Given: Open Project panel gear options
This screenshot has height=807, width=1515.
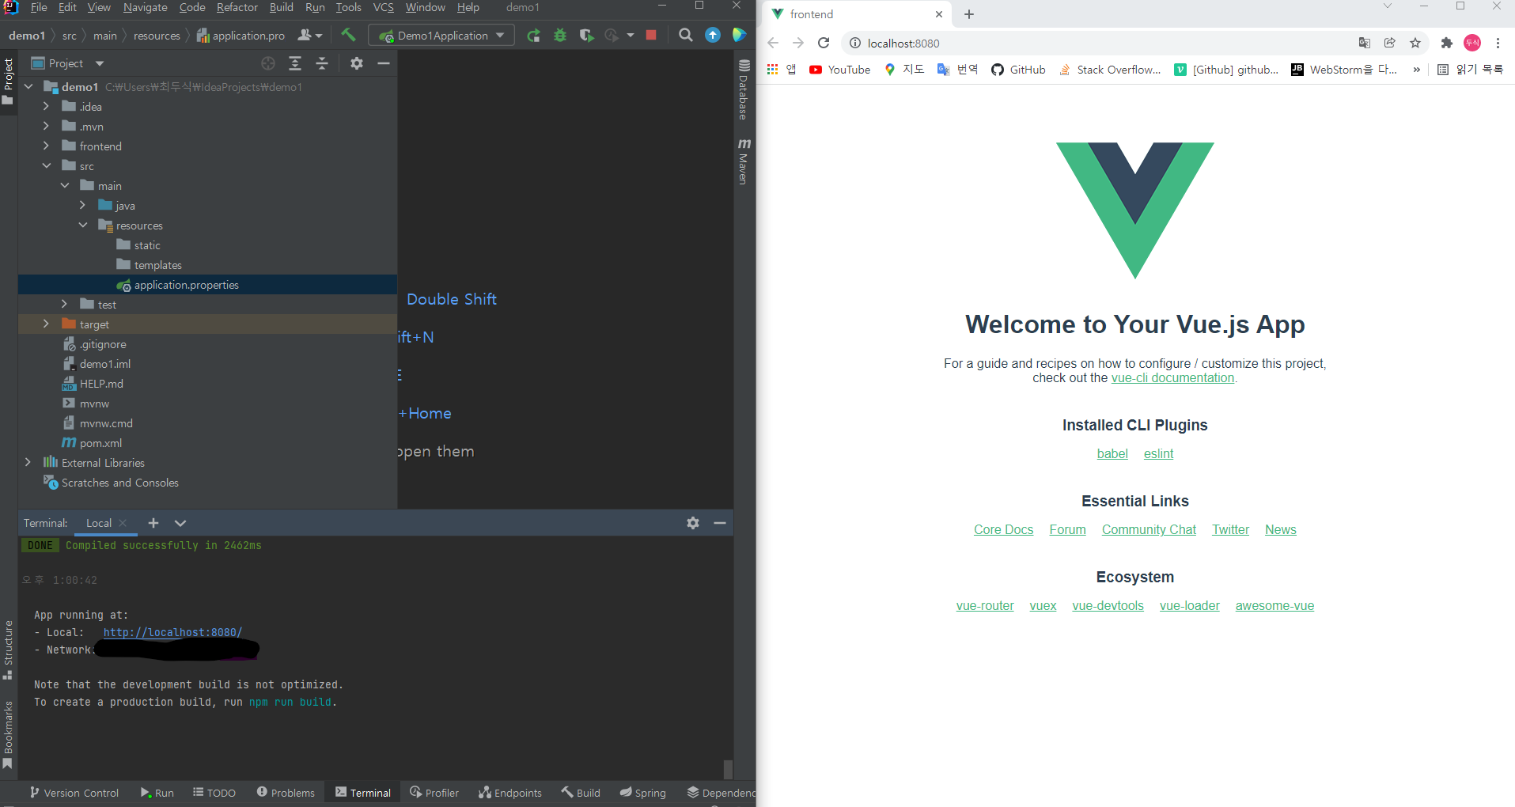Looking at the screenshot, I should [357, 63].
